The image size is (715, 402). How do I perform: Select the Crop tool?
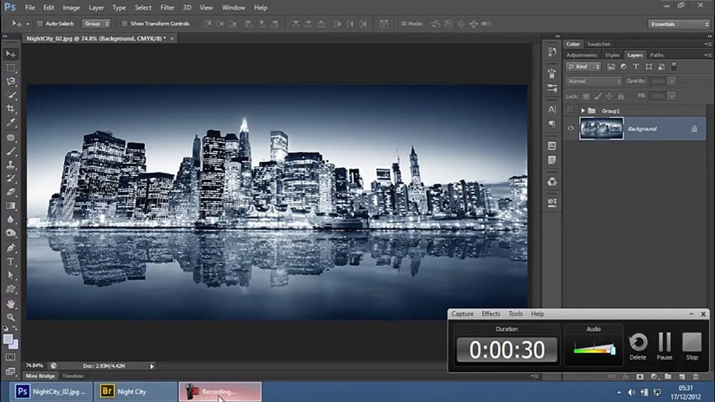(x=11, y=109)
